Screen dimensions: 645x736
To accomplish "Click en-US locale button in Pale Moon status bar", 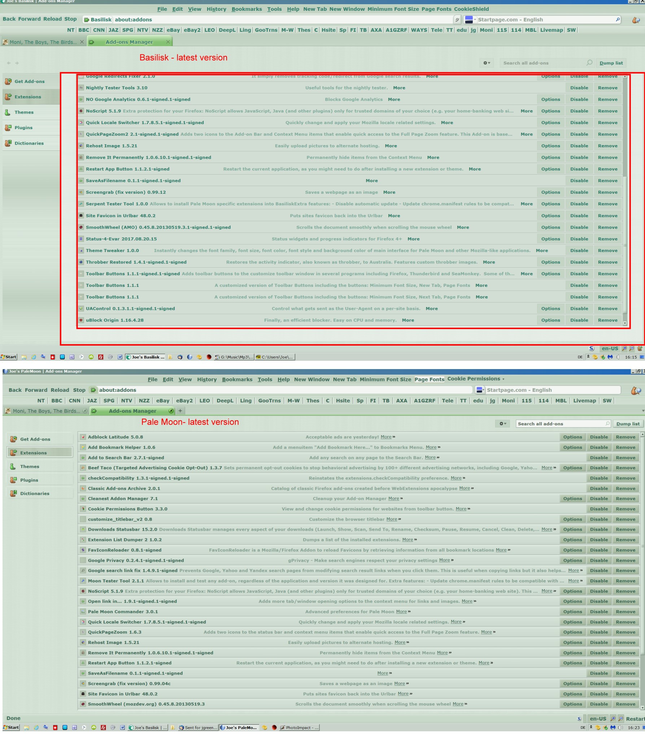I will (598, 718).
